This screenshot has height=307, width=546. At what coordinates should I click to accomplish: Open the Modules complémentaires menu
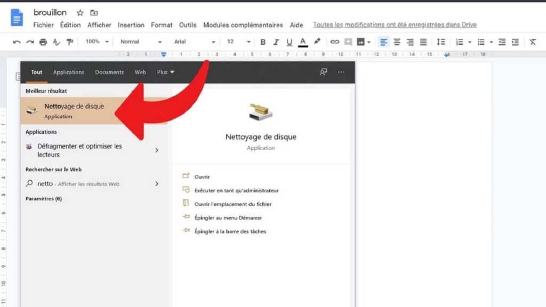tap(243, 25)
